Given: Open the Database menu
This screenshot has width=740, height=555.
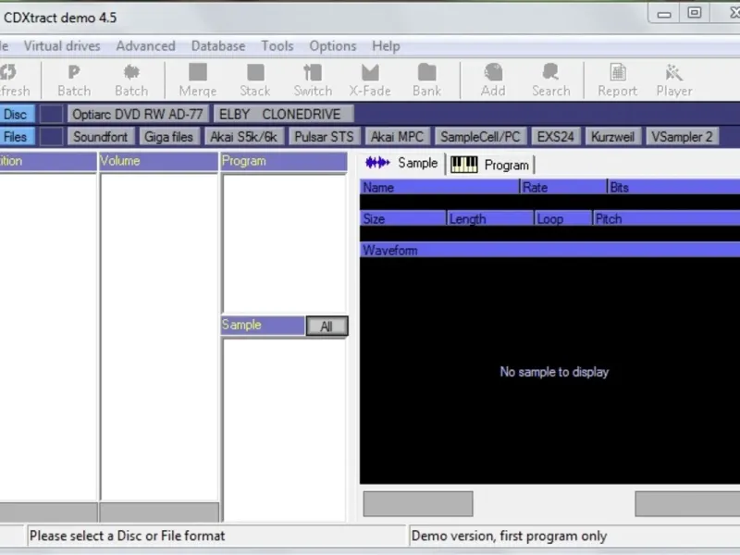Looking at the screenshot, I should [x=218, y=45].
